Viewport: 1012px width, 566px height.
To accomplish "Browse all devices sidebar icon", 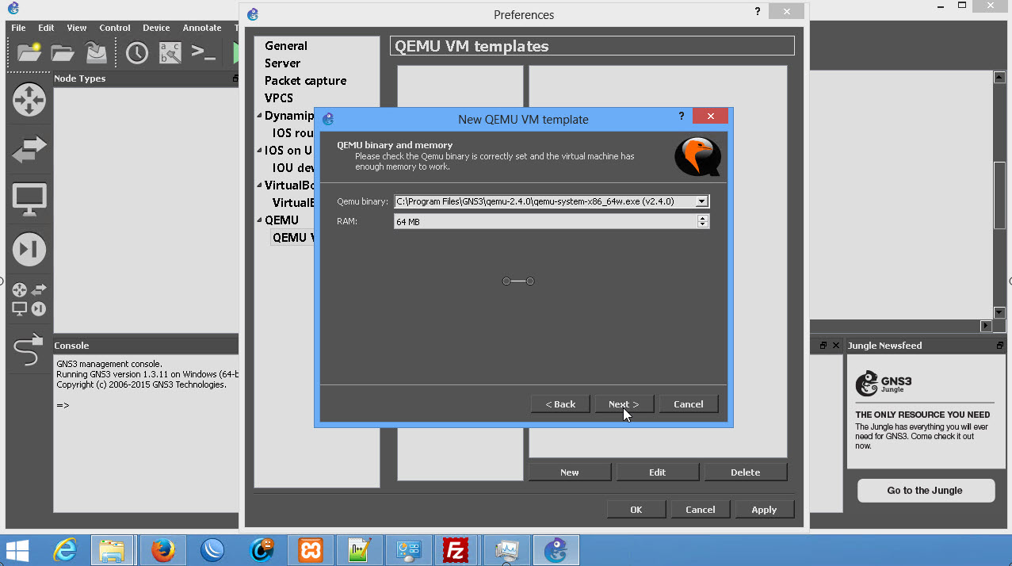I will pos(29,299).
